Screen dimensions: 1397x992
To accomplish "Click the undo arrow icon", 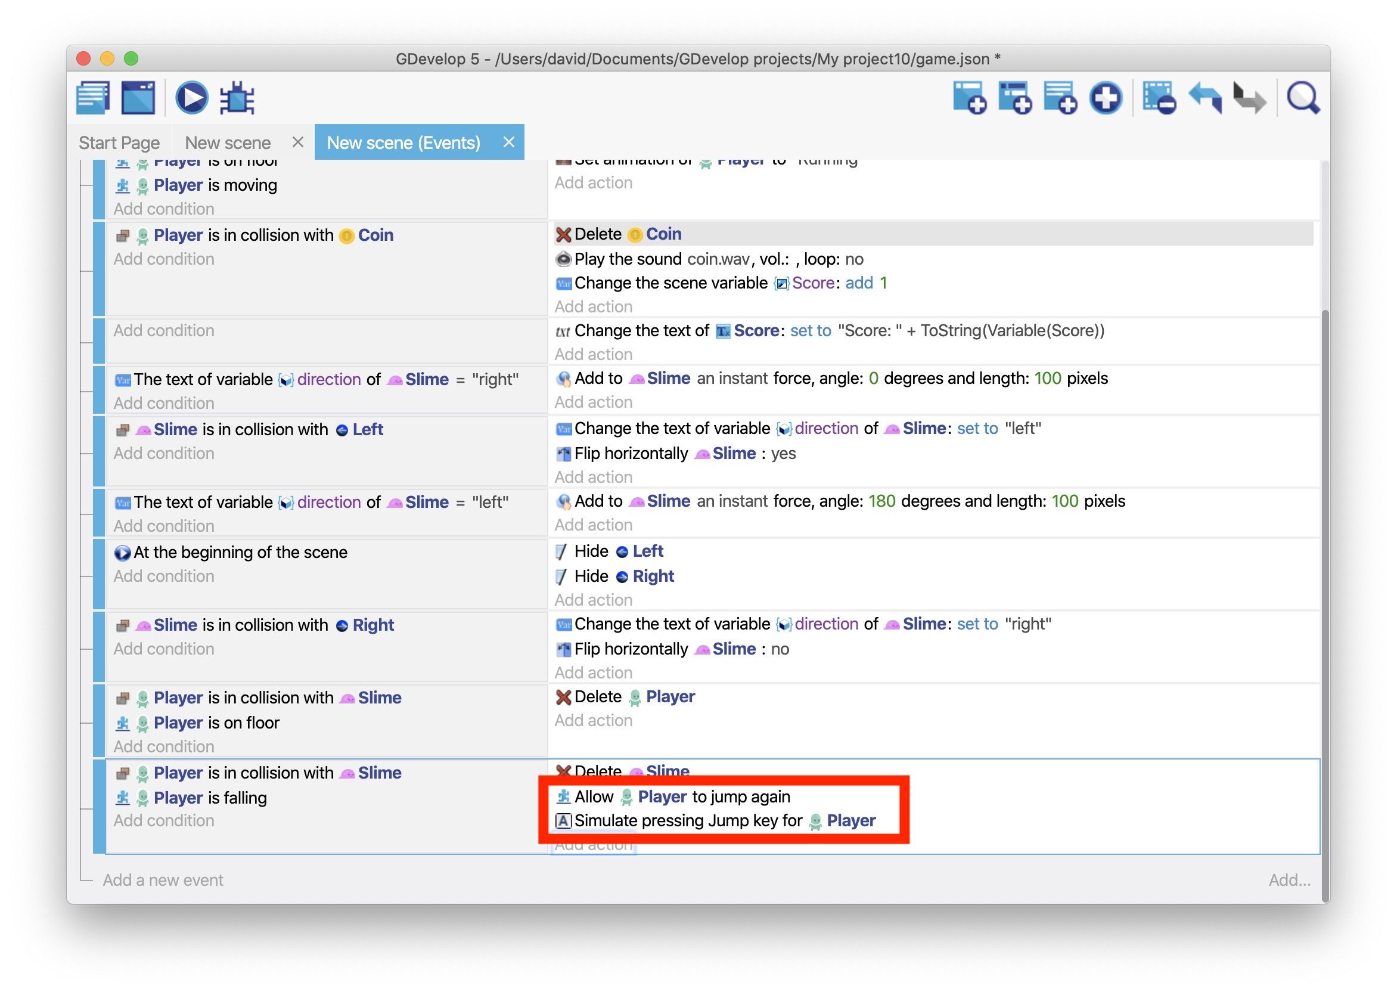I will (x=1204, y=98).
